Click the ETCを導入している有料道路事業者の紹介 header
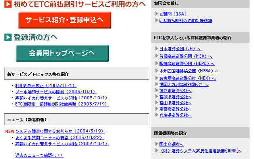Image resolution: width=254 pixels, height=159 pixels. pyautogui.click(x=200, y=37)
